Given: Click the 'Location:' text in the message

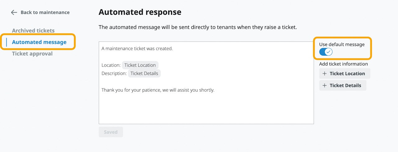Looking at the screenshot, I should [111, 65].
